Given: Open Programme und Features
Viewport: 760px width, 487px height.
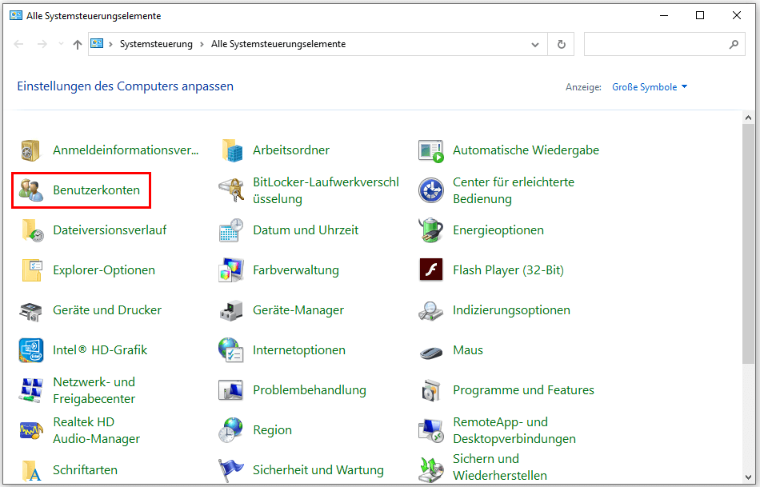Looking at the screenshot, I should coord(523,390).
